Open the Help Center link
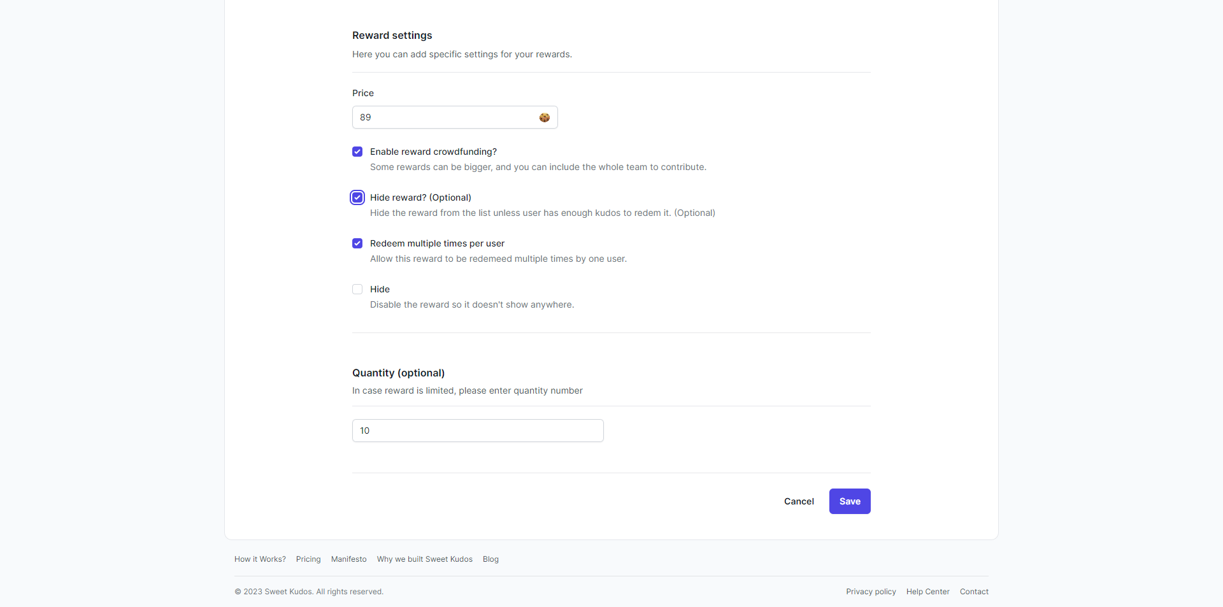 click(927, 592)
